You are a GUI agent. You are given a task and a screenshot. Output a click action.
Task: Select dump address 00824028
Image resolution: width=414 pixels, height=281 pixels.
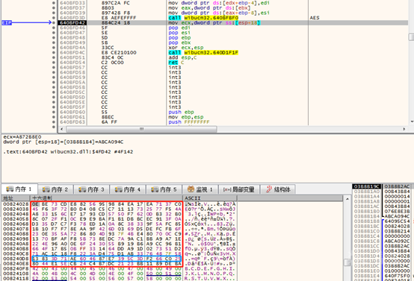click(16, 204)
